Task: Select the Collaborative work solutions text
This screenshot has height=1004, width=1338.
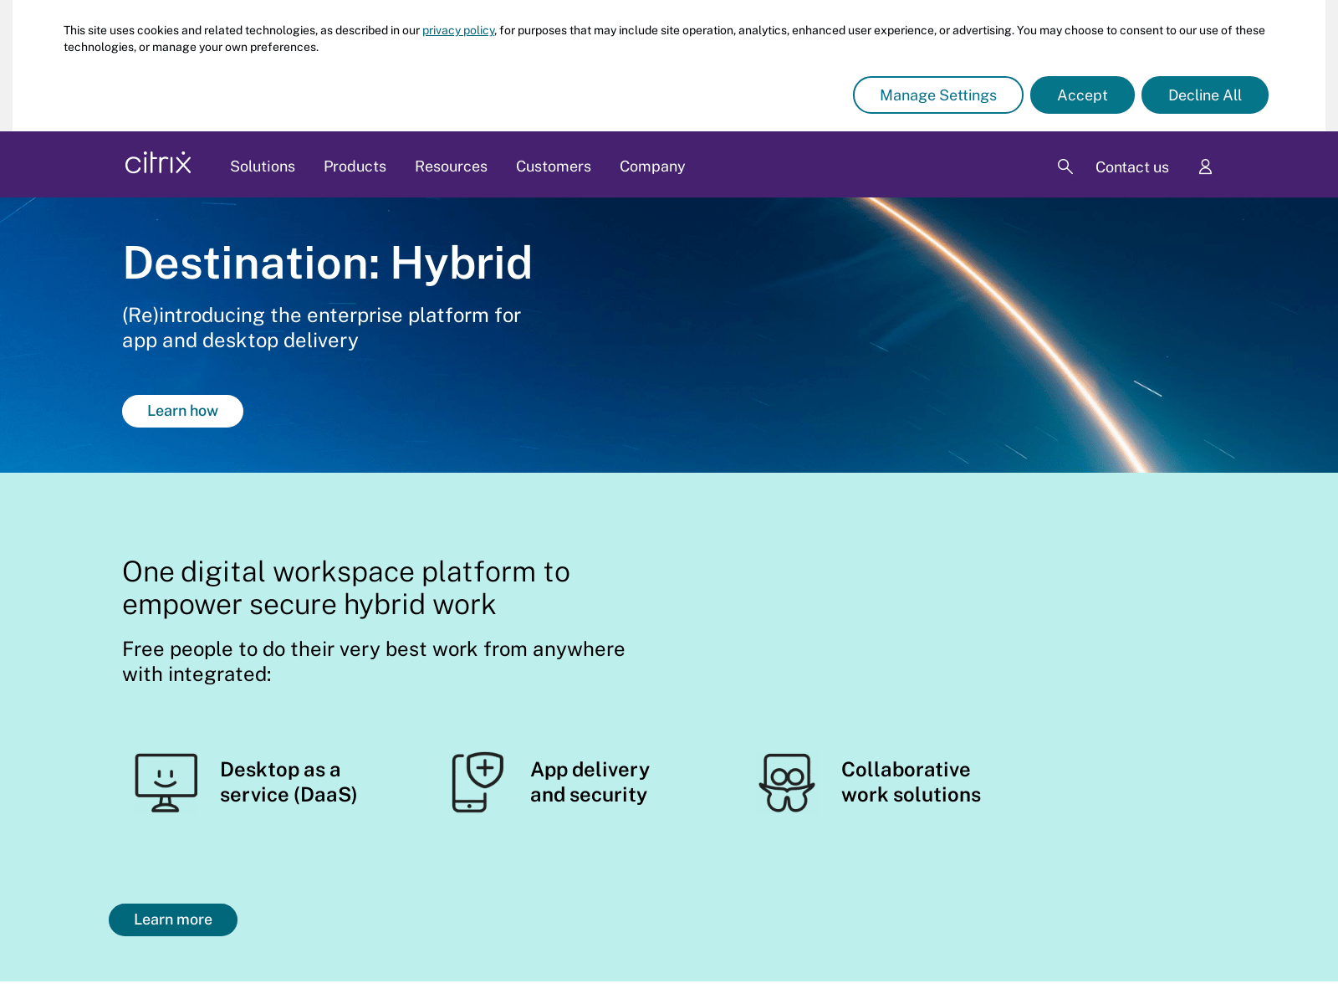Action: click(911, 782)
